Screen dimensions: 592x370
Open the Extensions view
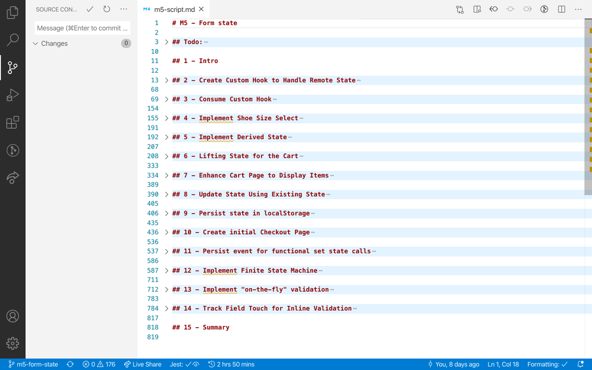click(13, 122)
